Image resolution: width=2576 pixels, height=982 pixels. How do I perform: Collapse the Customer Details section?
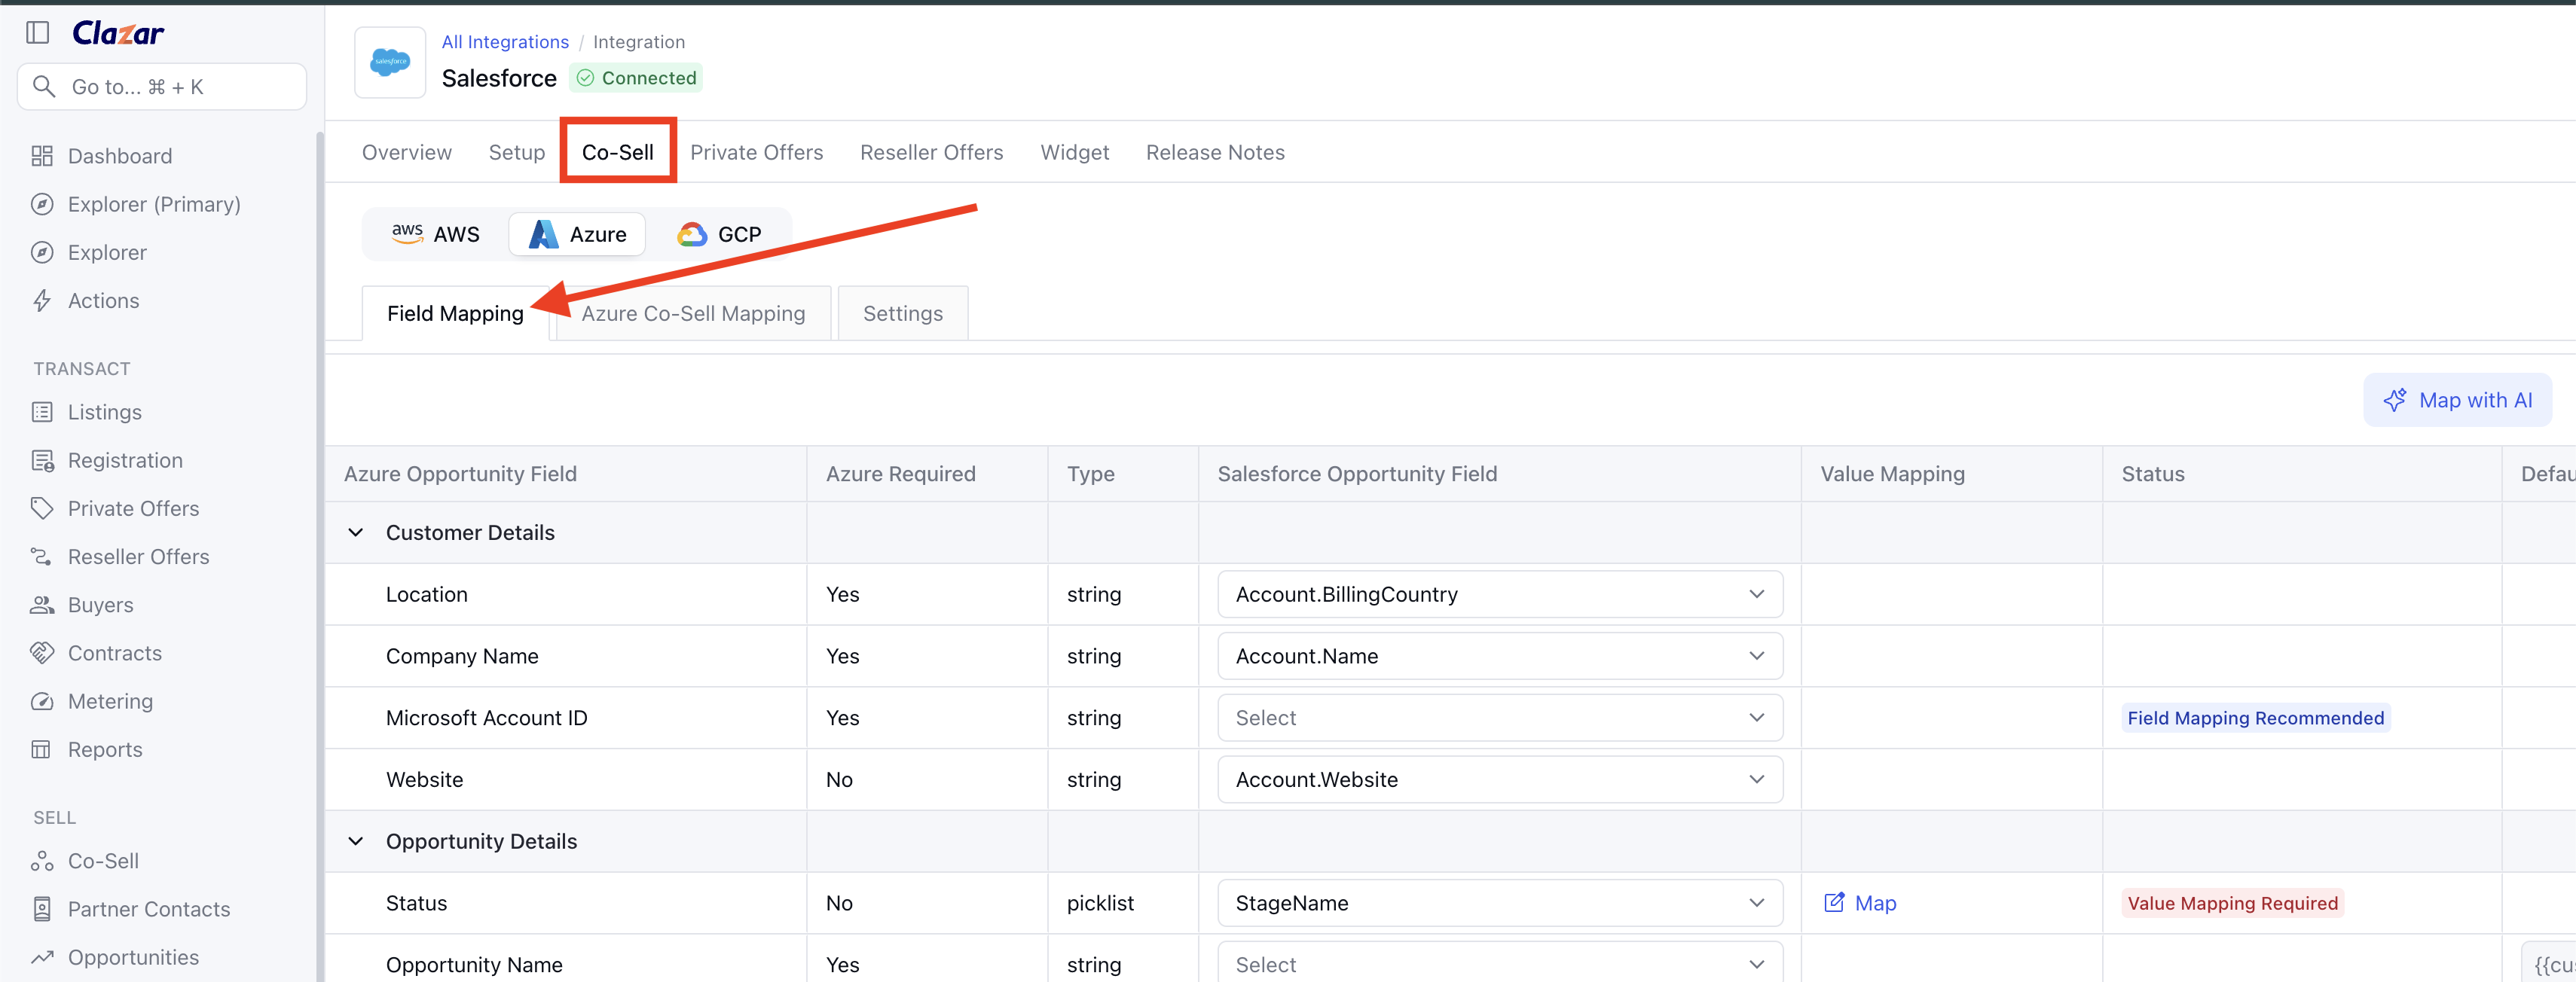tap(355, 533)
